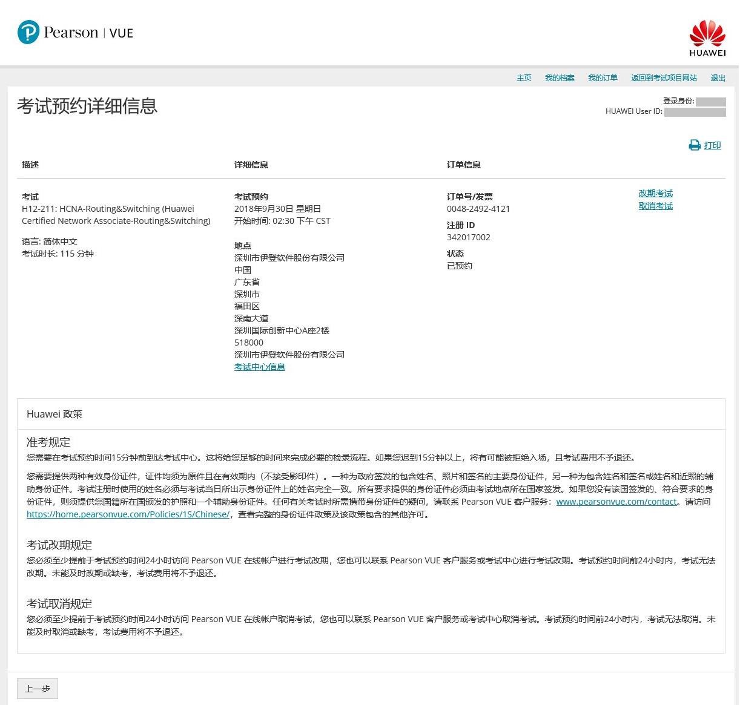Click the Huawei logo
Image resolution: width=740 pixels, height=705 pixels.
click(x=707, y=38)
